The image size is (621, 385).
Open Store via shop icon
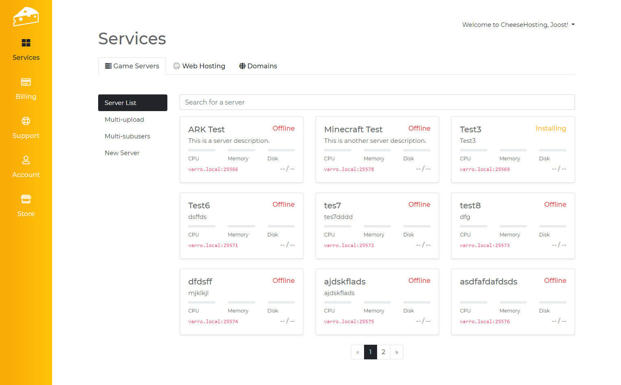point(26,199)
